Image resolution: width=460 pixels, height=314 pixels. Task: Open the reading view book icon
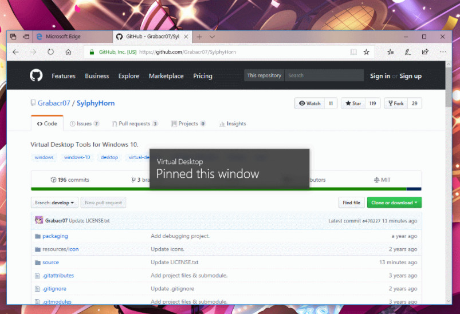pyautogui.click(x=353, y=52)
